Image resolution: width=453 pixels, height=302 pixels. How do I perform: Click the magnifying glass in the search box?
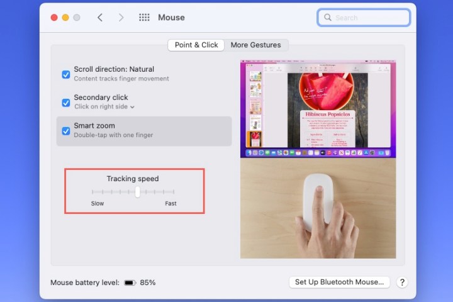(328, 18)
